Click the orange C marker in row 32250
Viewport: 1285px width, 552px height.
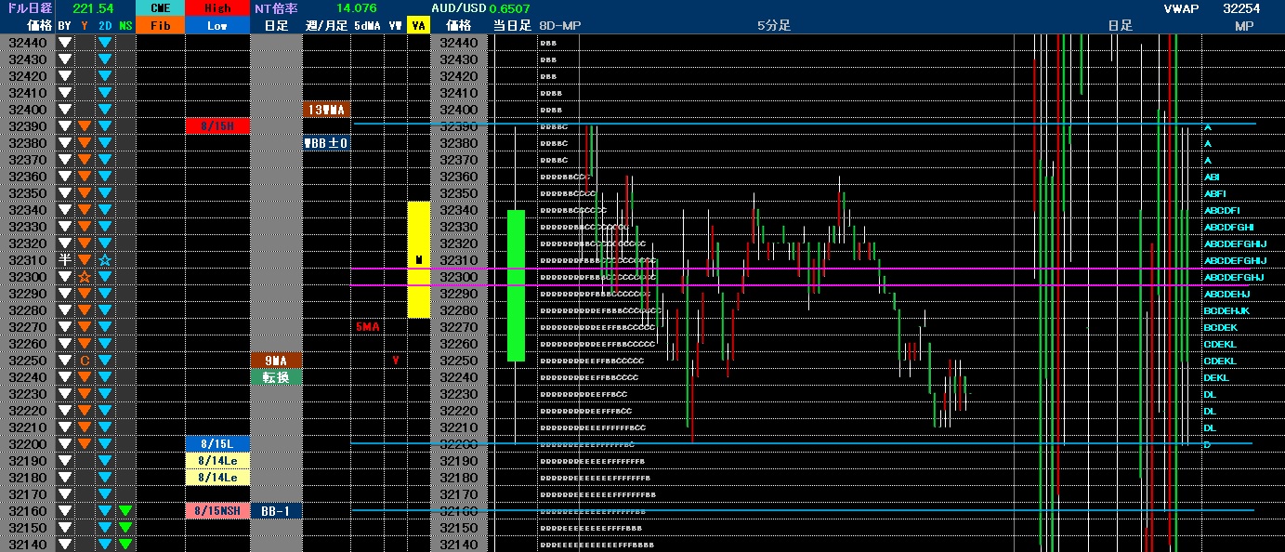(x=85, y=361)
